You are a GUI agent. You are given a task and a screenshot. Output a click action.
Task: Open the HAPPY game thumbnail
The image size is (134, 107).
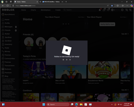coord(38,70)
